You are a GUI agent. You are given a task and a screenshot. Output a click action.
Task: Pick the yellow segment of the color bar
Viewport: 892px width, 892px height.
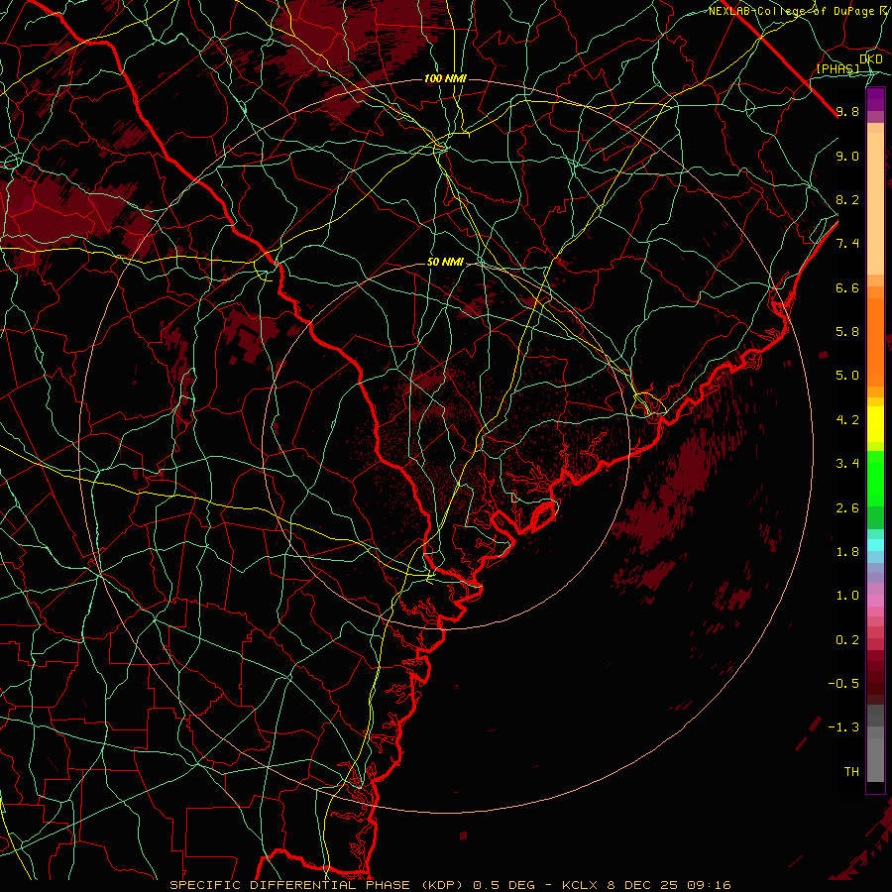tap(875, 424)
